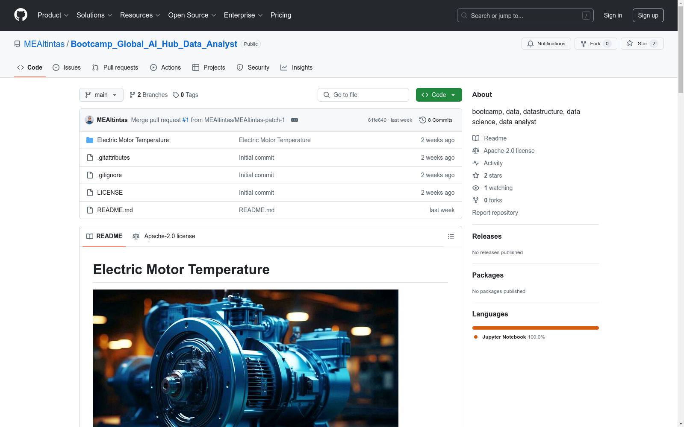This screenshot has height=427, width=684.
Task: Open Readme link in About sidebar
Action: 489,138
